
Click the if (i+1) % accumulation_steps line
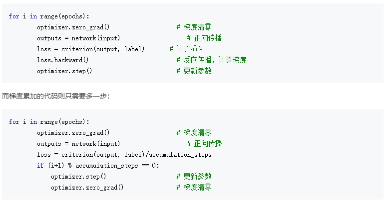pos(98,166)
